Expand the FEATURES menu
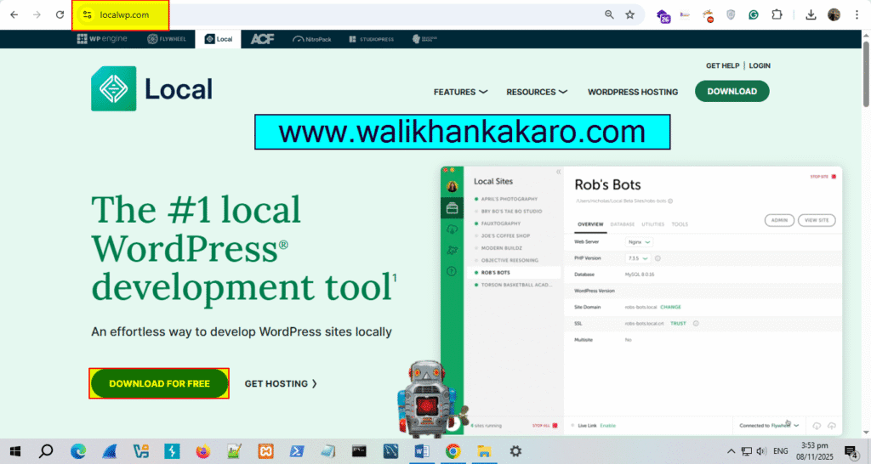871x464 pixels. (x=460, y=92)
